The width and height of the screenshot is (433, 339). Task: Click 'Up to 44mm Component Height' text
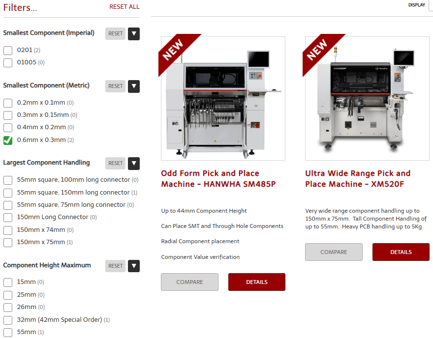204,211
